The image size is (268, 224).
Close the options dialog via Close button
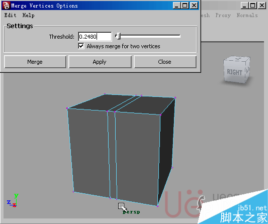(165, 62)
